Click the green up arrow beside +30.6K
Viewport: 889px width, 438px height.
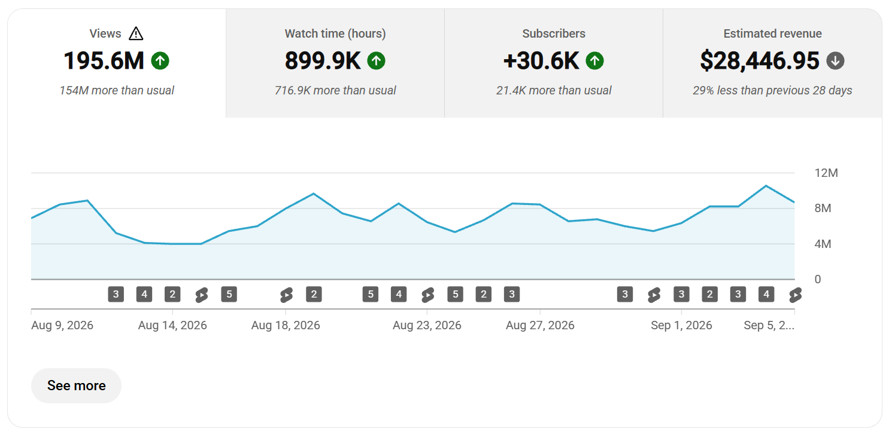(x=594, y=60)
